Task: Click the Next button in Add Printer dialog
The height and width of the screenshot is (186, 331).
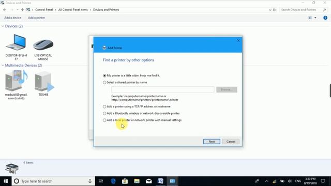Action: [x=212, y=142]
